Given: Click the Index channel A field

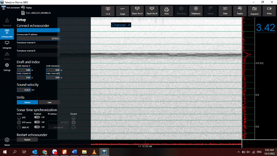Looking at the screenshot, I should 24,77.
